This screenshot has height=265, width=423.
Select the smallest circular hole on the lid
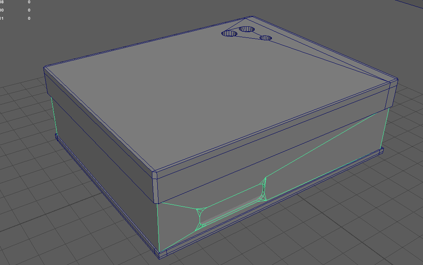266,38
